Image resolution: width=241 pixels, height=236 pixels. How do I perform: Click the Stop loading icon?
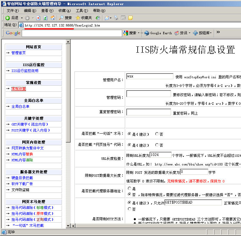click(38, 18)
